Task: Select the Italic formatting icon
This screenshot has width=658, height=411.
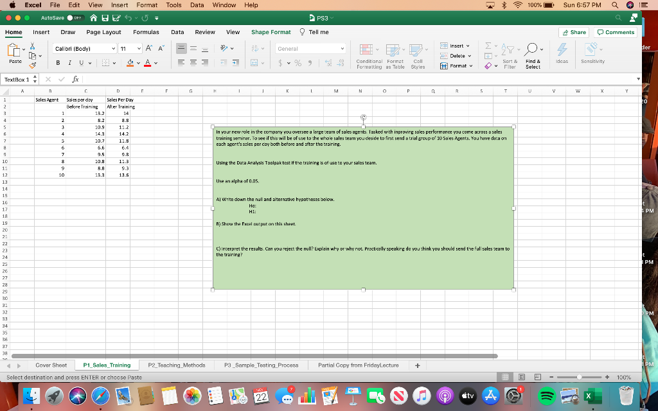Action: (x=70, y=63)
